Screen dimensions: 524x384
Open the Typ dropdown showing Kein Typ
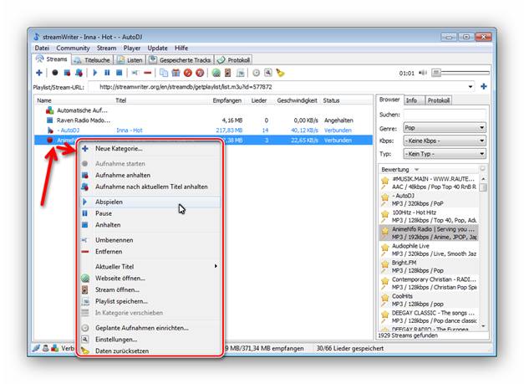445,154
